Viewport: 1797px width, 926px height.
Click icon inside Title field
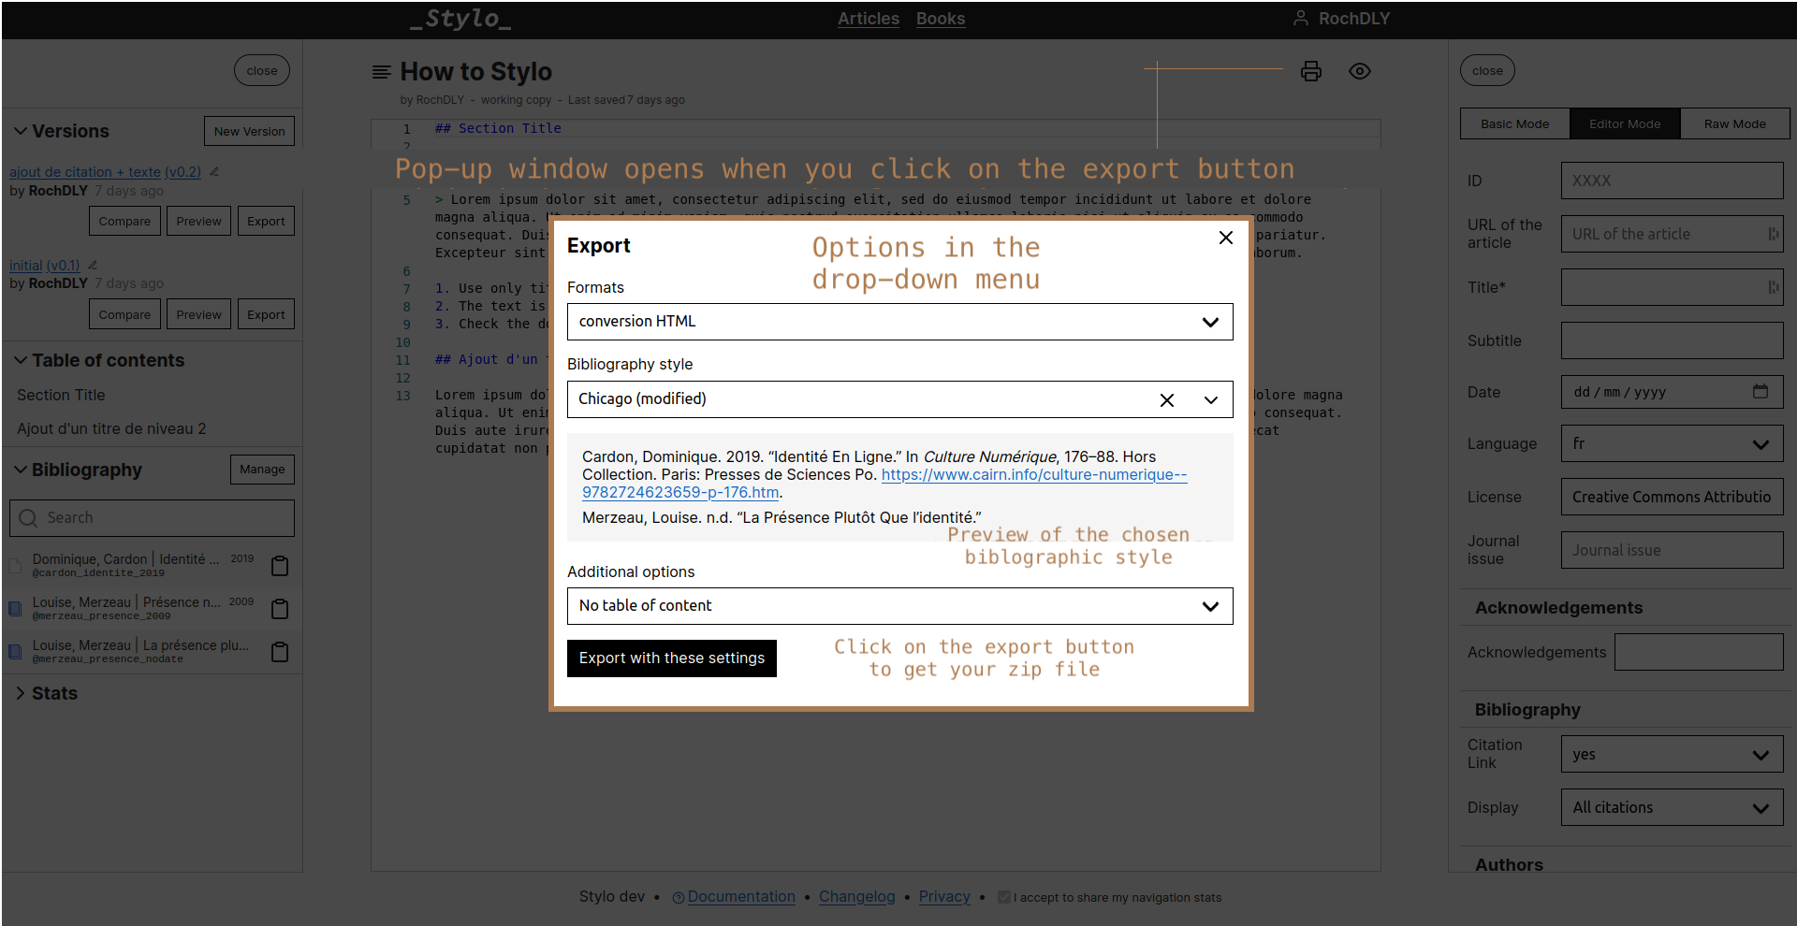coord(1773,287)
